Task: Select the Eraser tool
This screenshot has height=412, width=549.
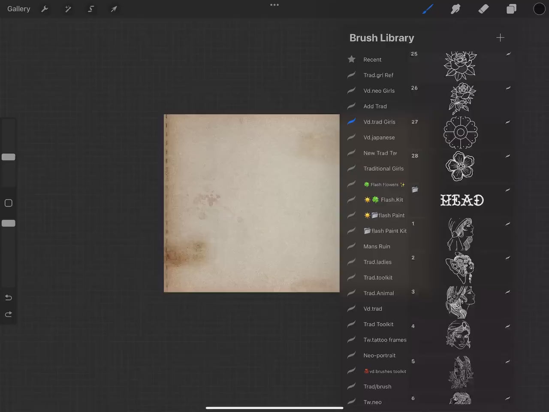Action: click(x=483, y=9)
